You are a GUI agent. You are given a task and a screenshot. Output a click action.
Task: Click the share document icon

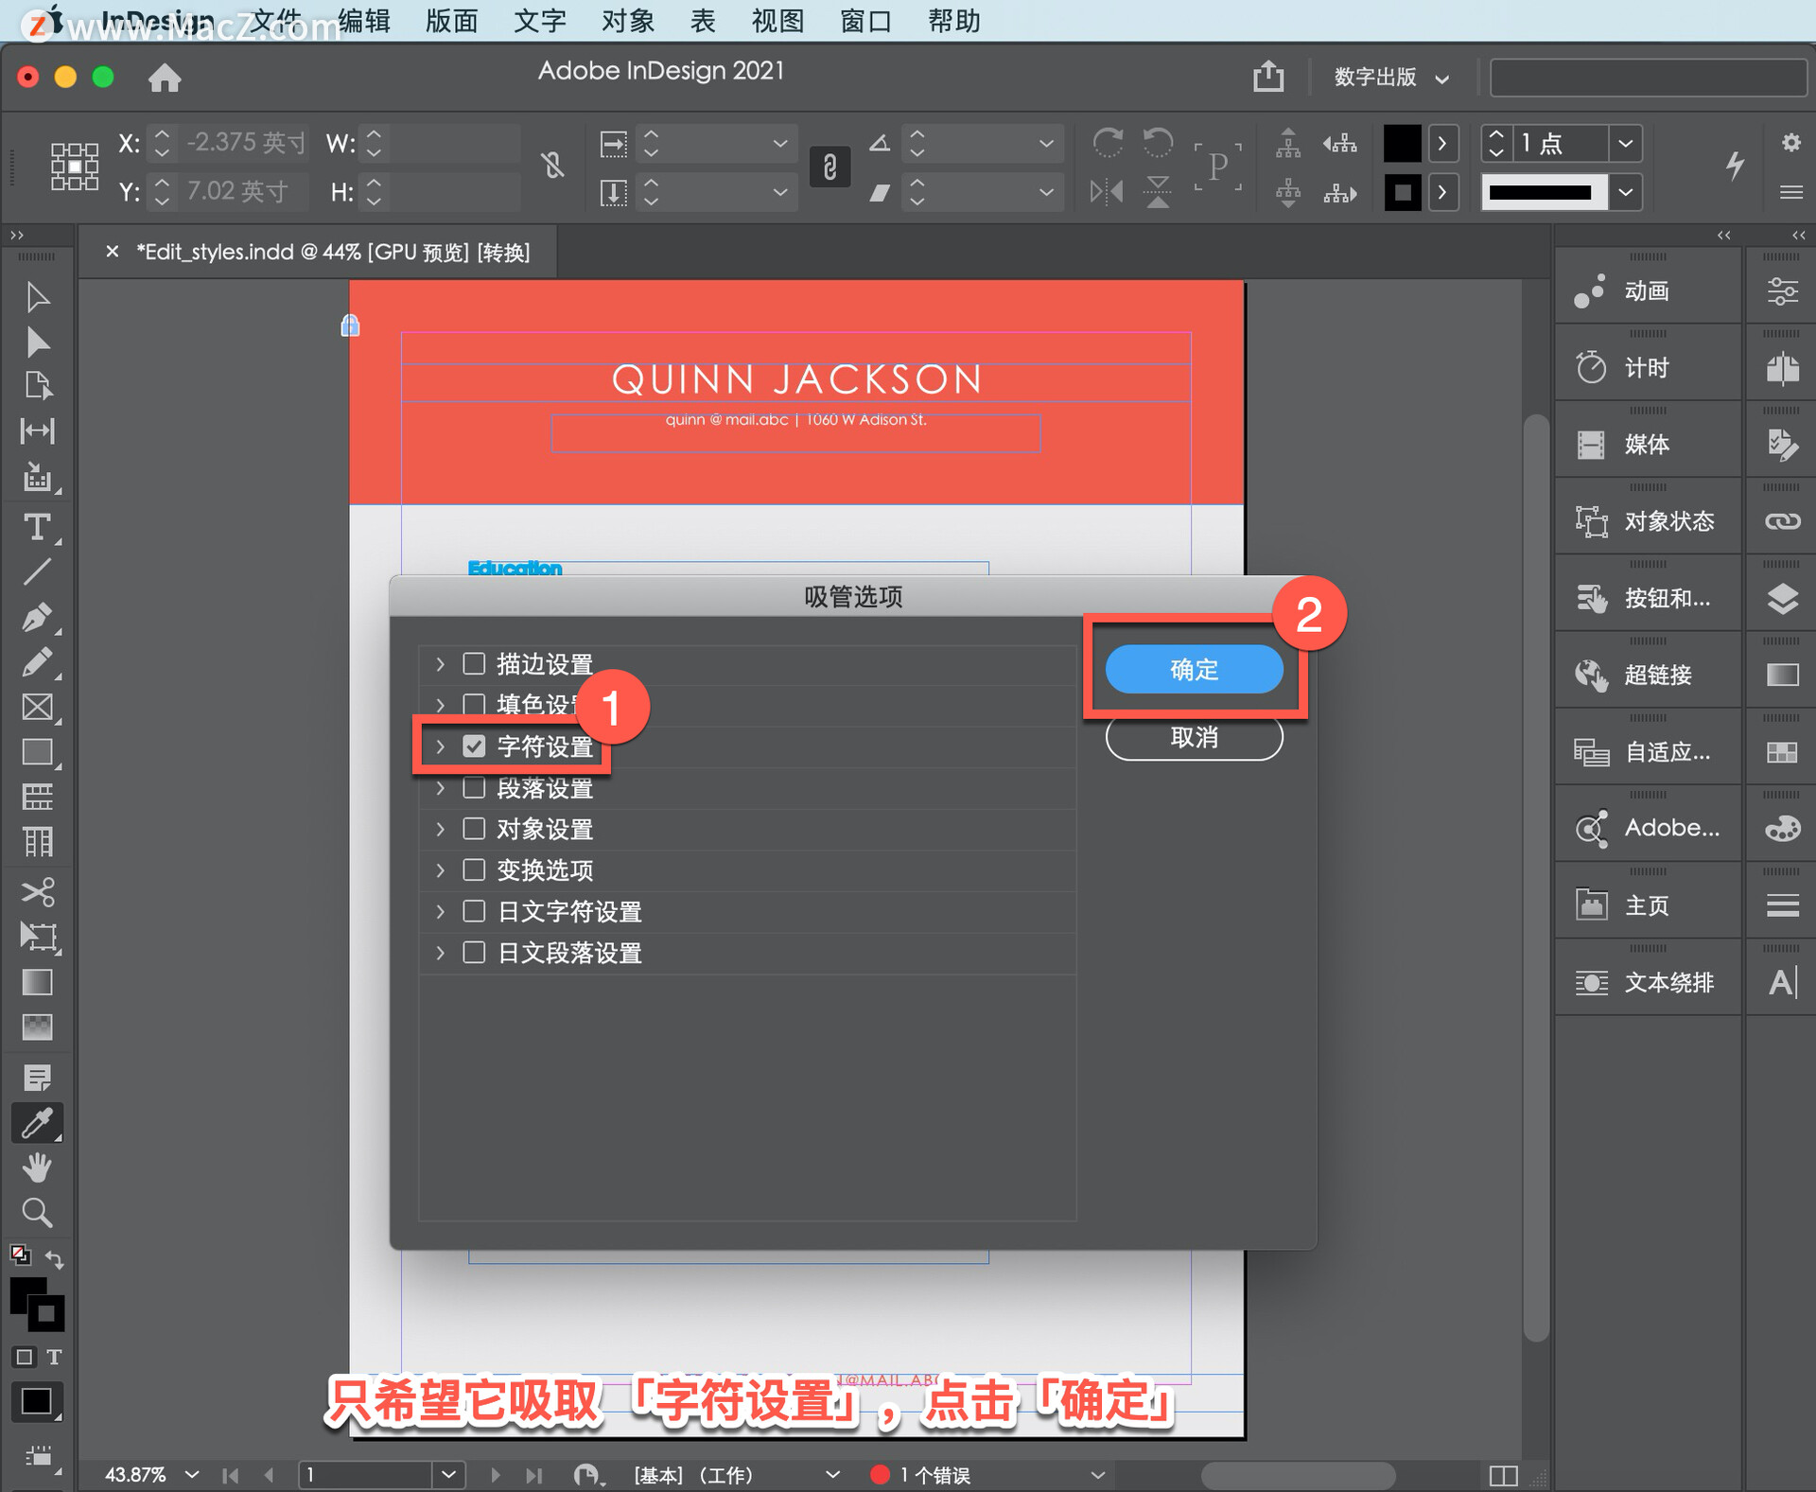point(1268,77)
